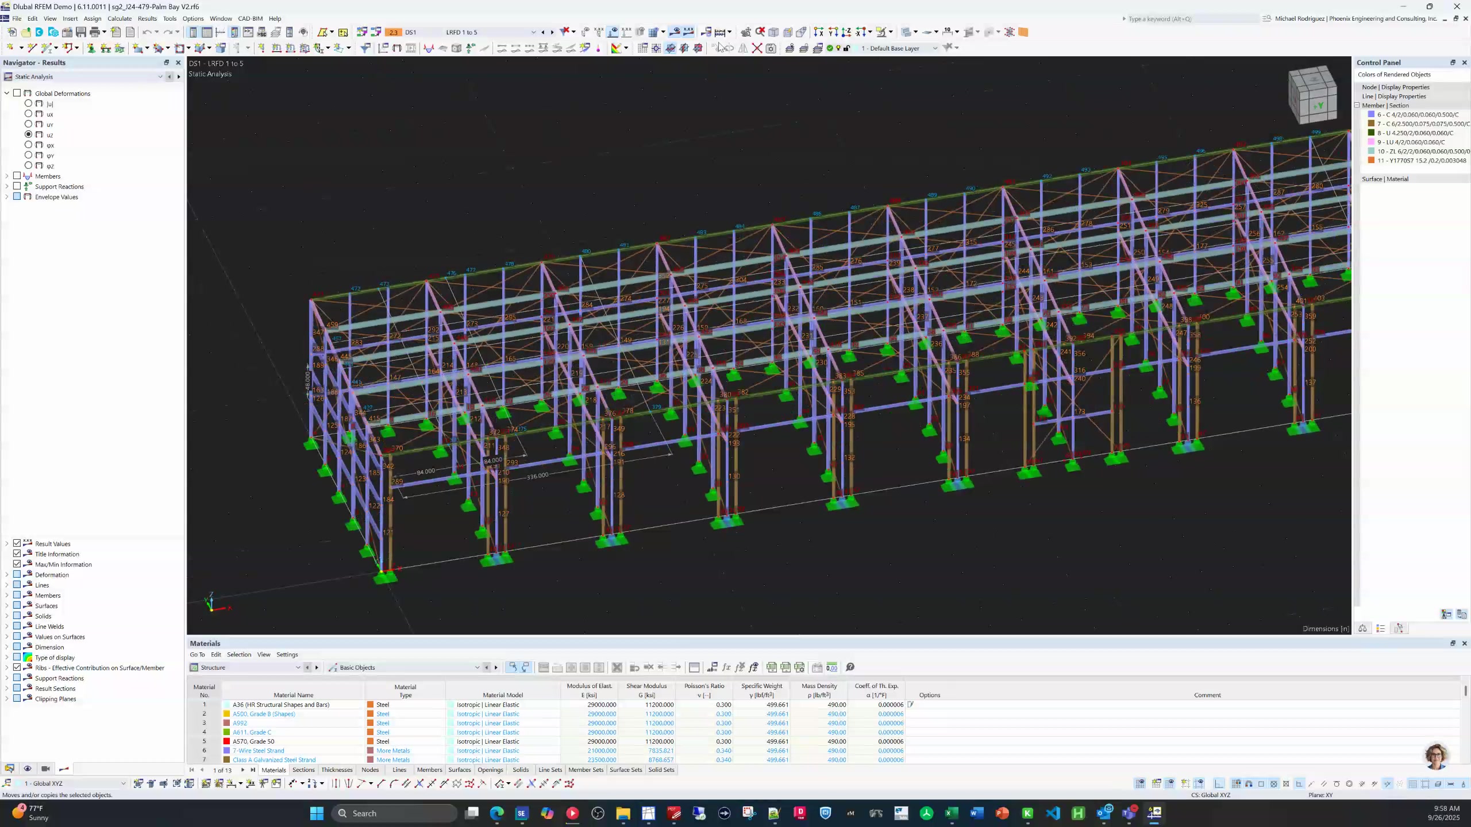The height and width of the screenshot is (827, 1471).
Task: Select the ux deformation radio button
Action: coord(28,114)
